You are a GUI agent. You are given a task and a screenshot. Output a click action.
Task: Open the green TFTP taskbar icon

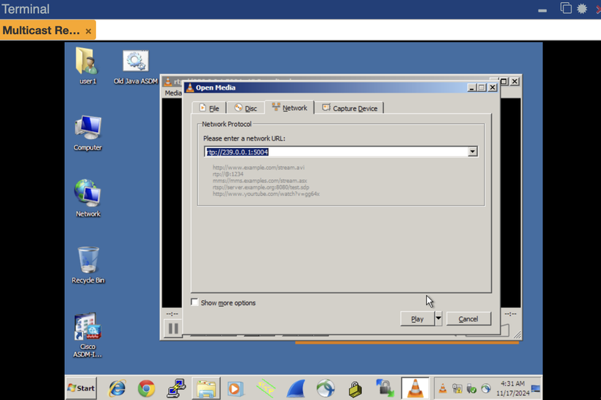pyautogui.click(x=265, y=388)
